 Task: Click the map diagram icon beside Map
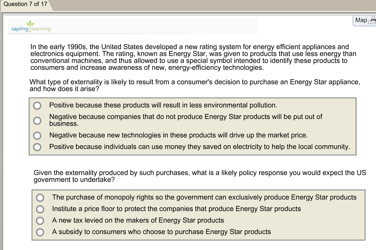click(x=372, y=20)
